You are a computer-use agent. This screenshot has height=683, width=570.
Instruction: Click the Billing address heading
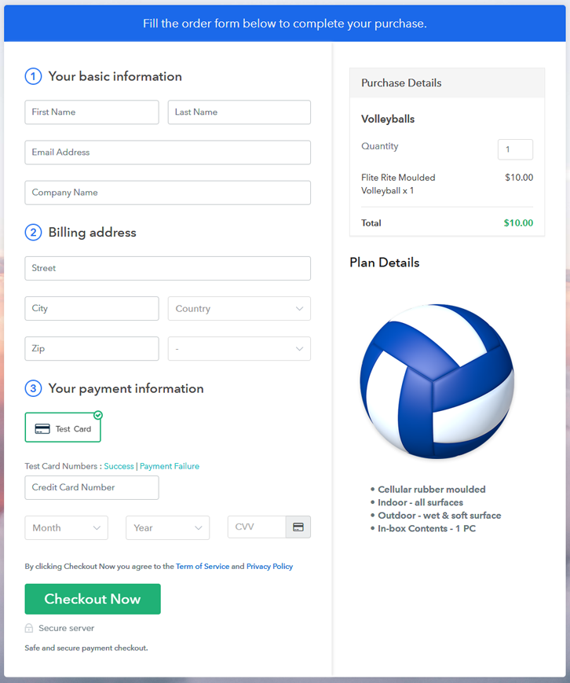pos(92,232)
